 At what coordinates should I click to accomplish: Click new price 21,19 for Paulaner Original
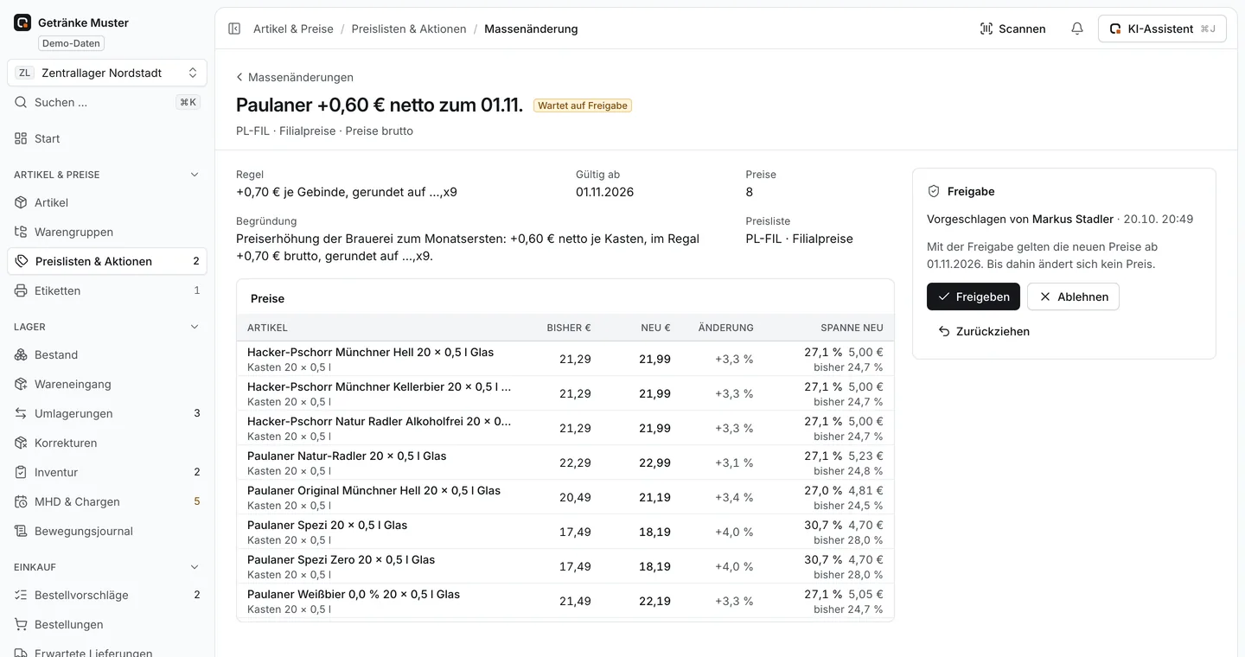(654, 497)
